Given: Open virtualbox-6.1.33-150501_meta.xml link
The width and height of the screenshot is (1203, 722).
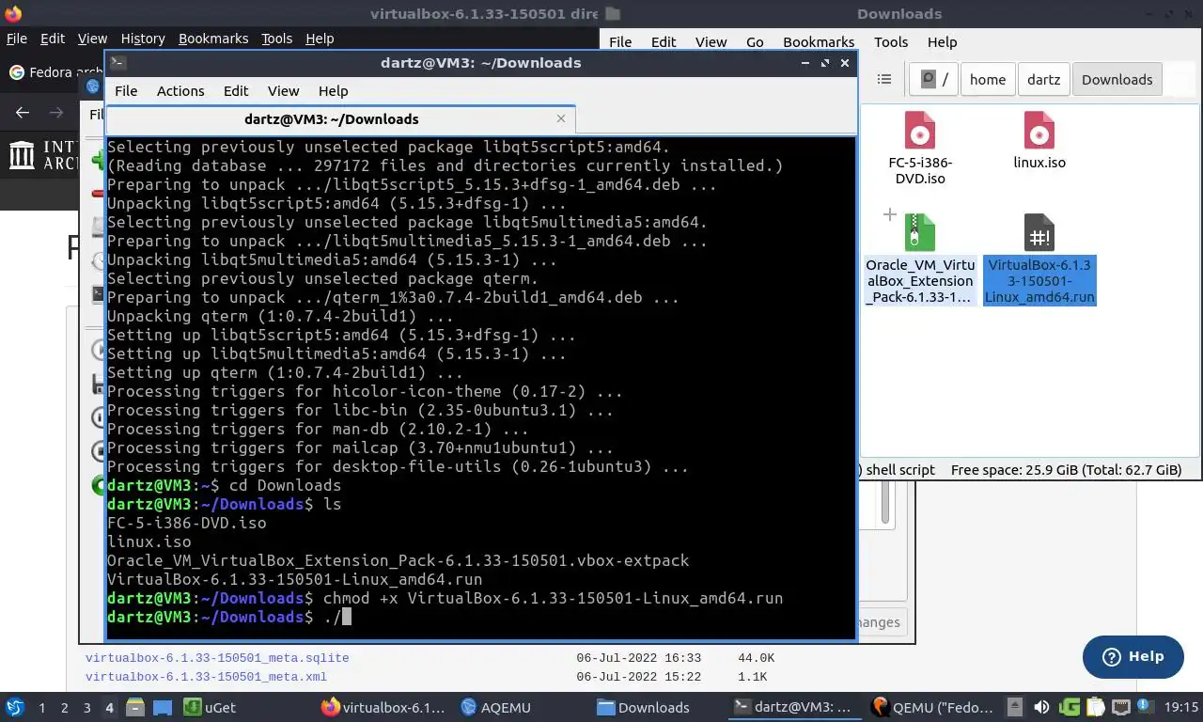Looking at the screenshot, I should tap(206, 677).
